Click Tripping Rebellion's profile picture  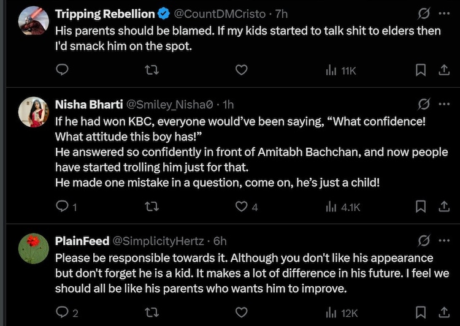[34, 22]
